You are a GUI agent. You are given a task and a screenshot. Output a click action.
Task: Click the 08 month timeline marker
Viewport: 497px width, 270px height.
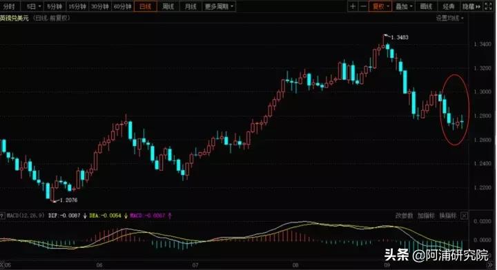295,265
